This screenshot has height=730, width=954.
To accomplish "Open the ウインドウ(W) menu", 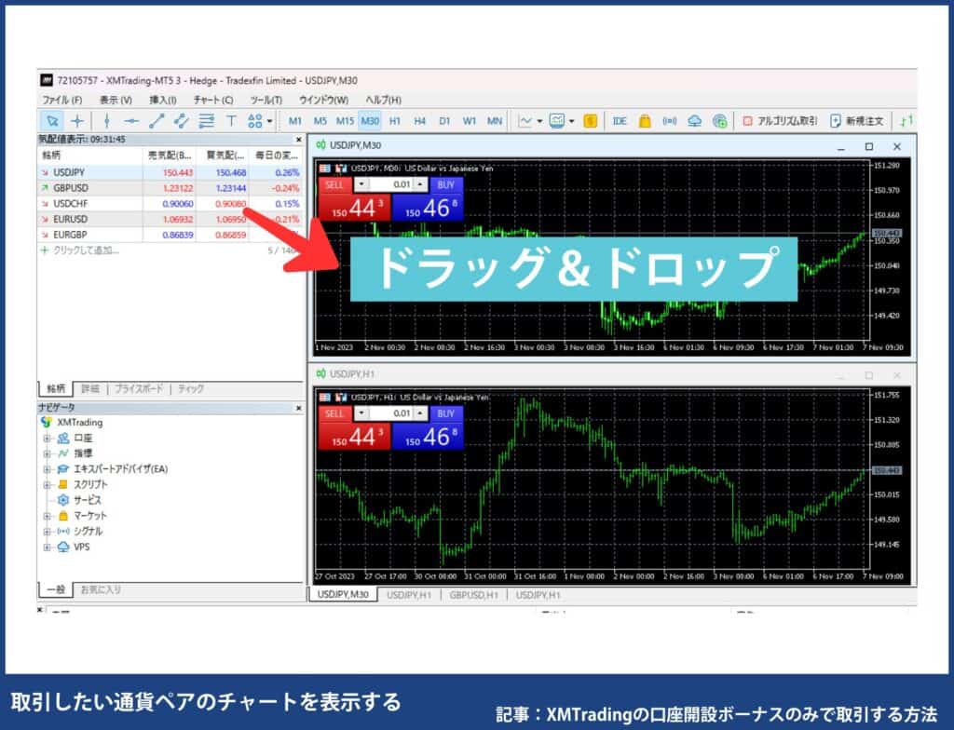I will 323,100.
